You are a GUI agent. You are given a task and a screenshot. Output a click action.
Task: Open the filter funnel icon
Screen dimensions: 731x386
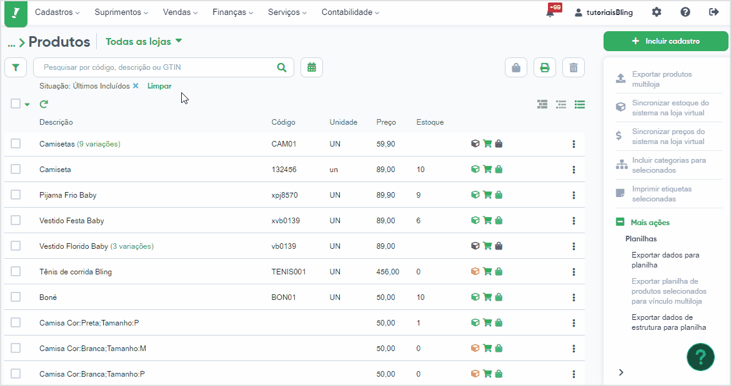16,67
